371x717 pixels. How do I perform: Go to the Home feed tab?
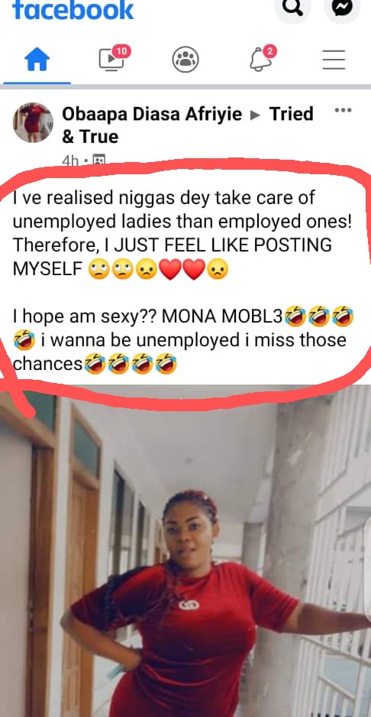coord(37,60)
